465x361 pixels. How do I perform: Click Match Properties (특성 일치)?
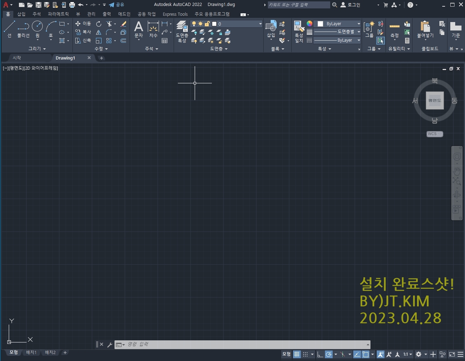(x=299, y=32)
